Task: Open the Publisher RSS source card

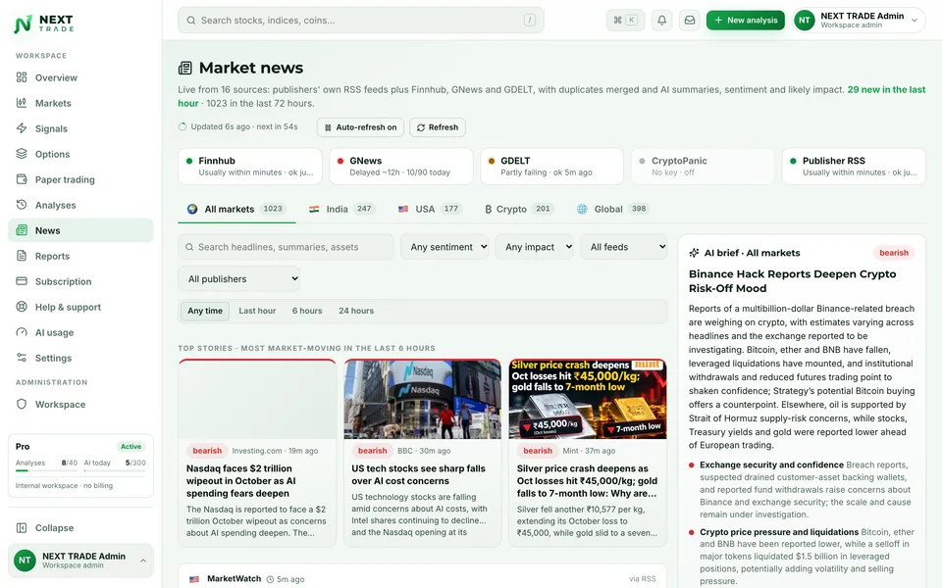Action: coord(854,167)
